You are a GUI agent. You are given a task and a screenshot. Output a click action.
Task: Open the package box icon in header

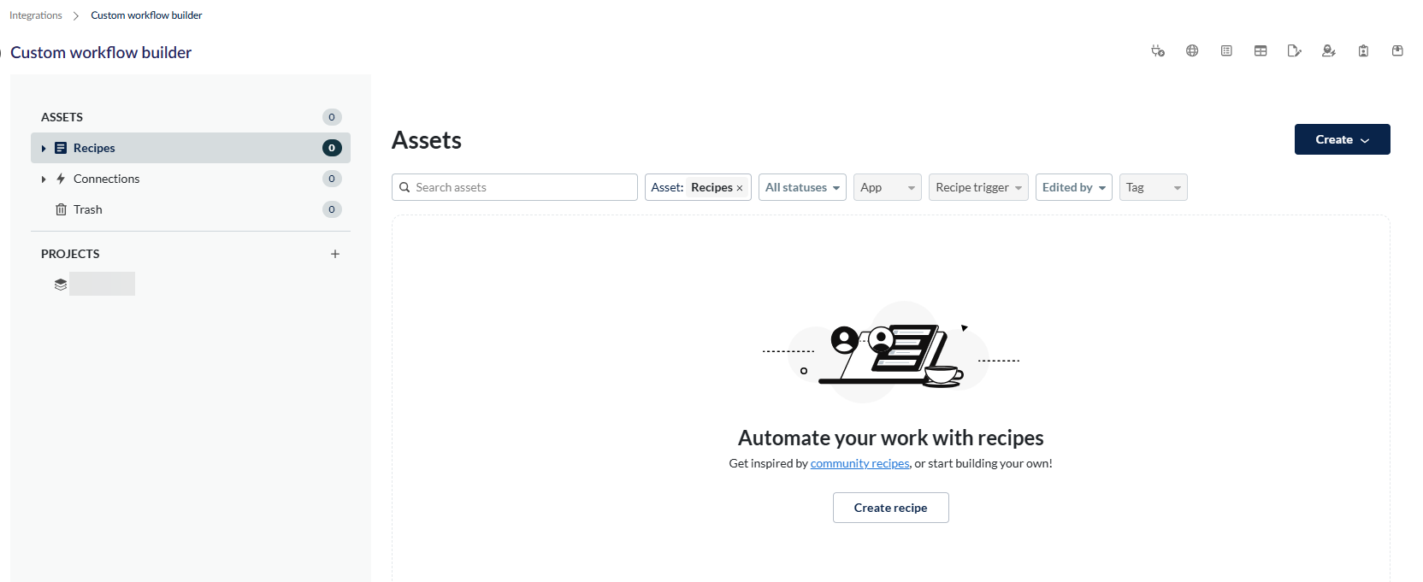(1397, 51)
